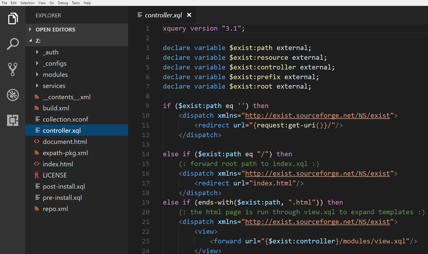Click the XML icon beside build.xml

(x=37, y=108)
